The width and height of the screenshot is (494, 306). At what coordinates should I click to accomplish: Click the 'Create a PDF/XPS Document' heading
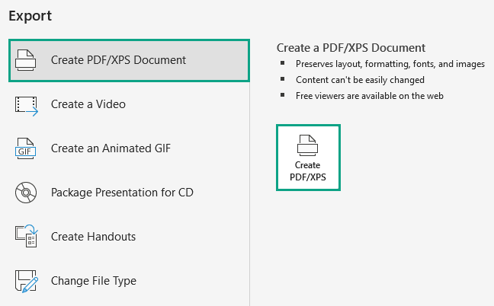point(351,48)
